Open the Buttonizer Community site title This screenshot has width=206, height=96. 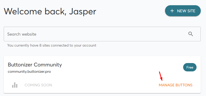pos(35,65)
